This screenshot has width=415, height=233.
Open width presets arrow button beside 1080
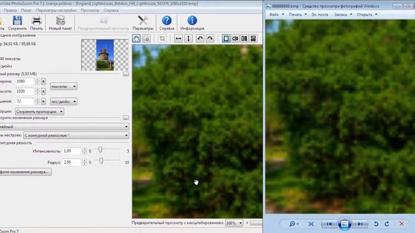tap(43, 82)
